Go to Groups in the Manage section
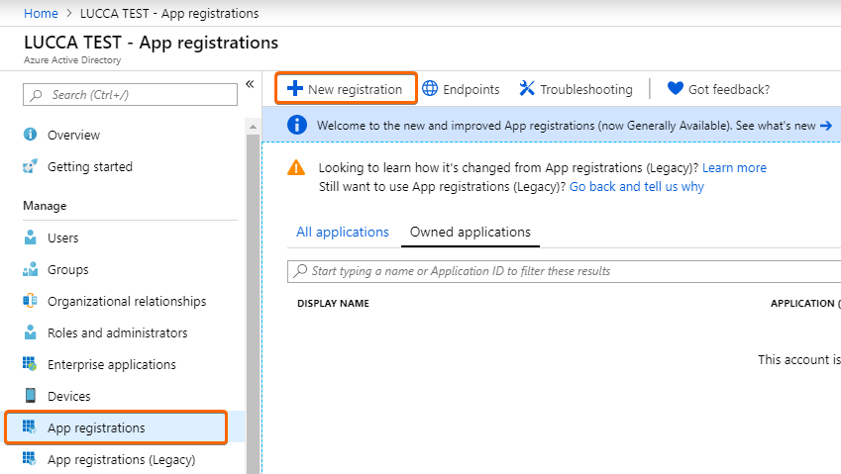 (68, 269)
